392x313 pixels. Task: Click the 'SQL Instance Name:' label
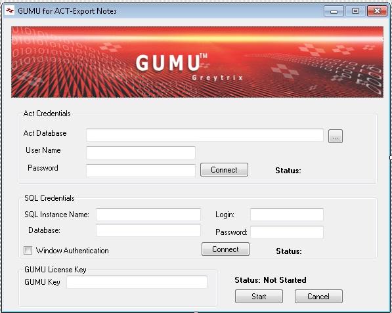click(x=56, y=215)
